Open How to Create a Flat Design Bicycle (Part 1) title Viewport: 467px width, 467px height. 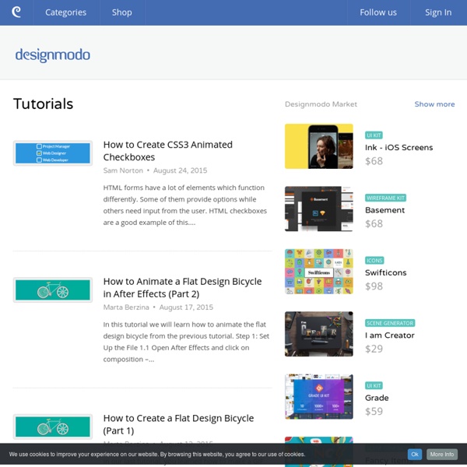178,424
